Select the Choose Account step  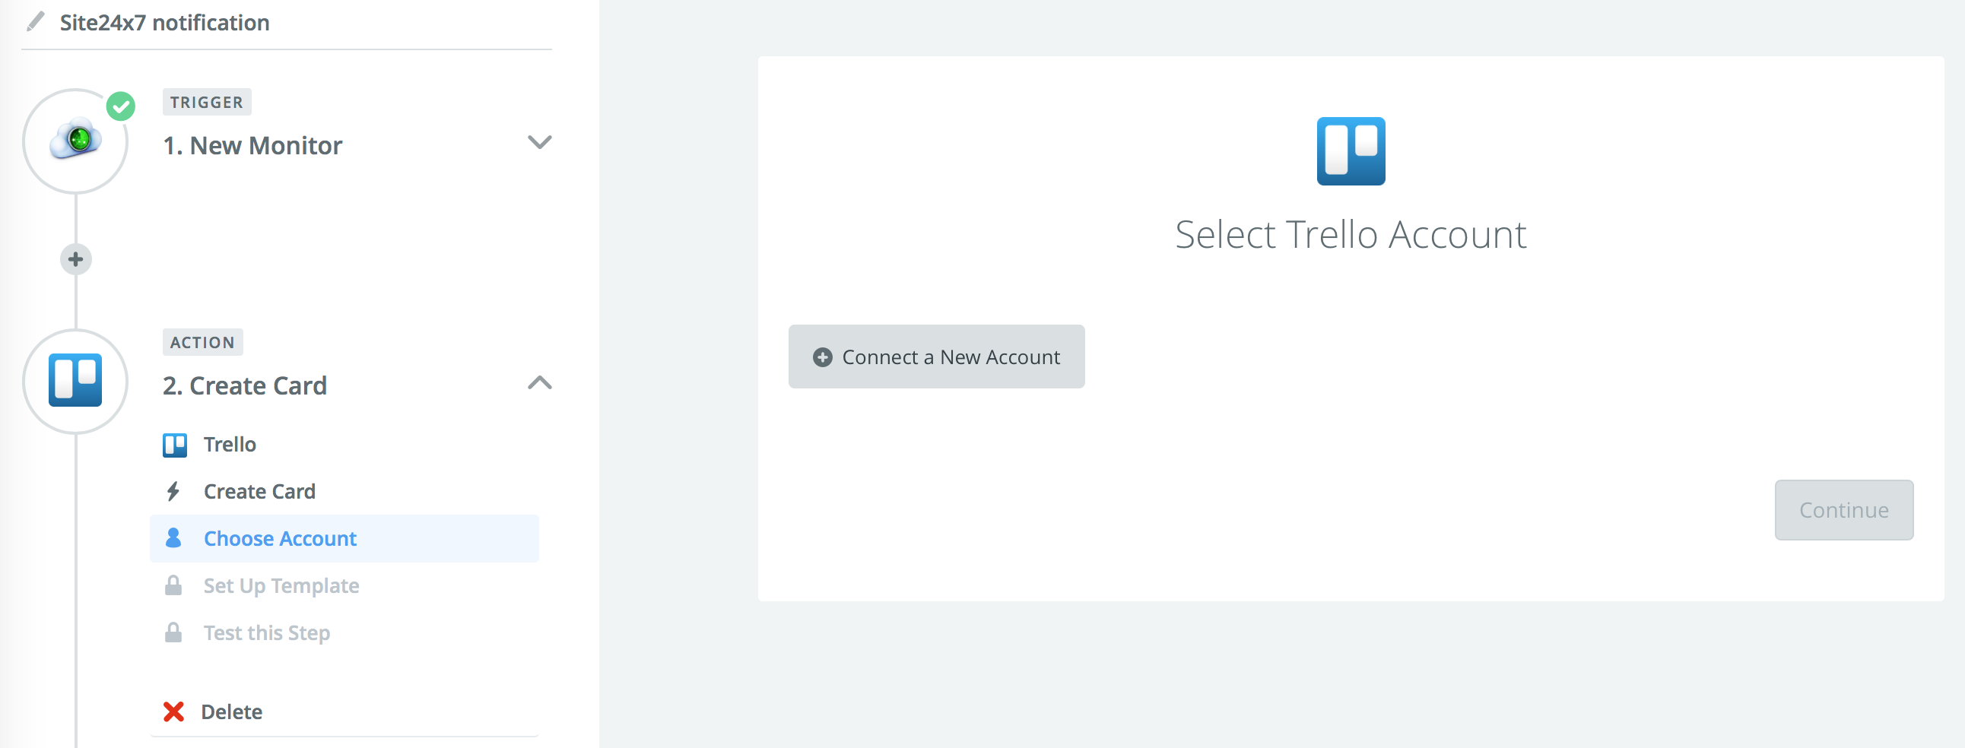[344, 538]
